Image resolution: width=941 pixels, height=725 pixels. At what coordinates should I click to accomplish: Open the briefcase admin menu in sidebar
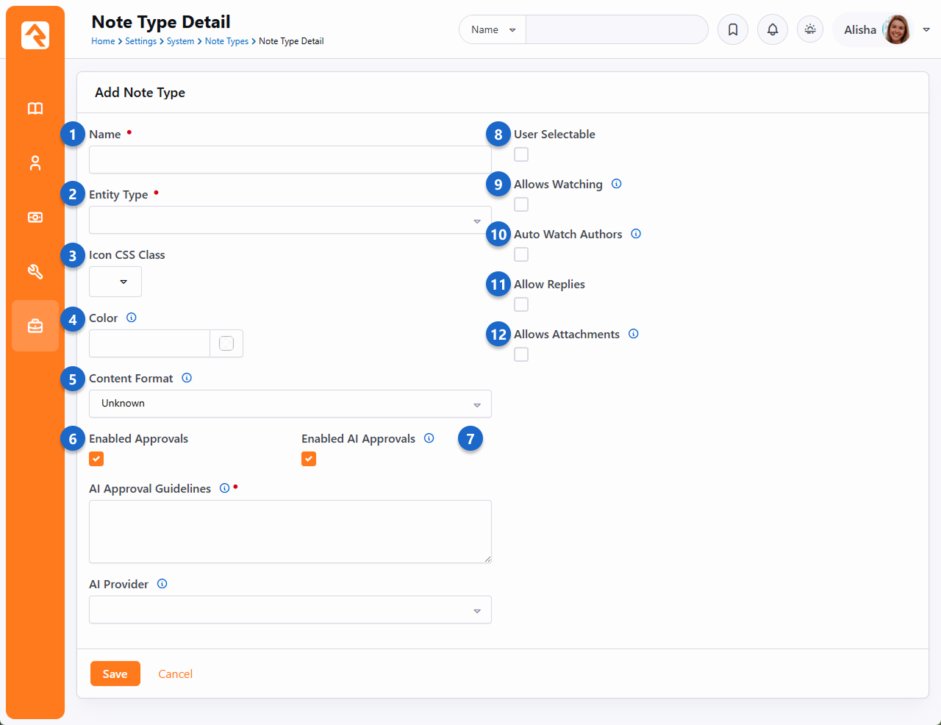tap(35, 326)
